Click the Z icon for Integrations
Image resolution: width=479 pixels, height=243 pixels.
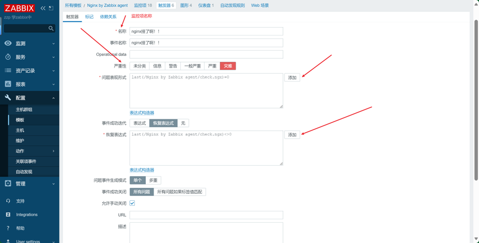pyautogui.click(x=8, y=215)
